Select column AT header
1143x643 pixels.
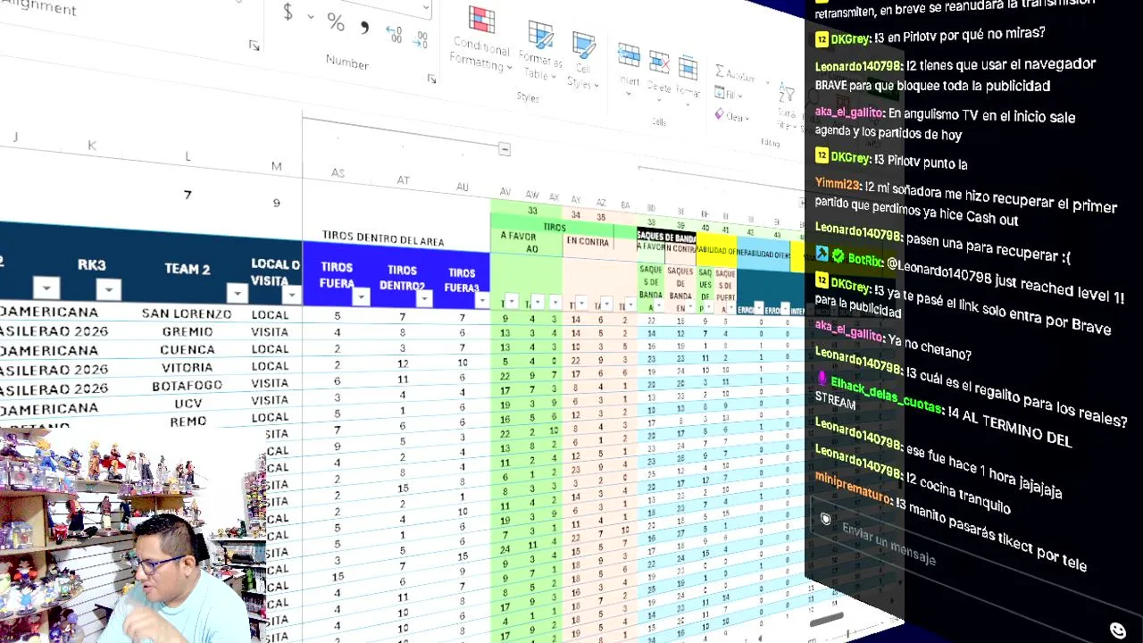[404, 180]
